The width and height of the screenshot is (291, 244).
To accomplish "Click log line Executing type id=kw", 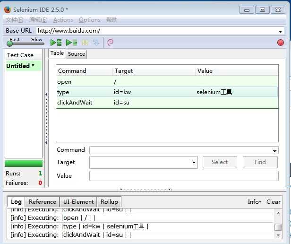I will coord(79,227).
